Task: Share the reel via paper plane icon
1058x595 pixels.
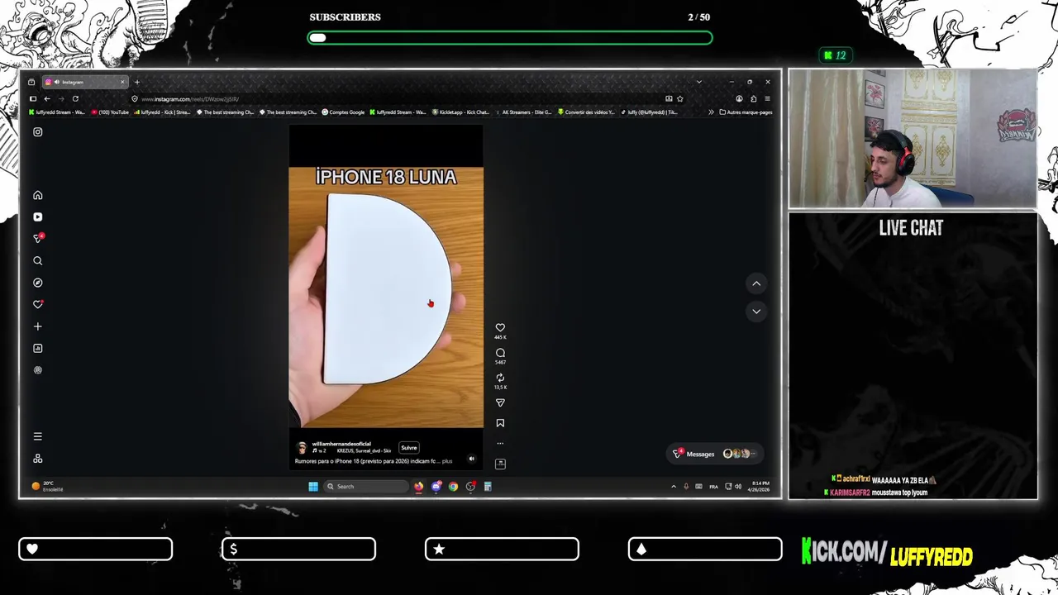Action: tap(500, 402)
